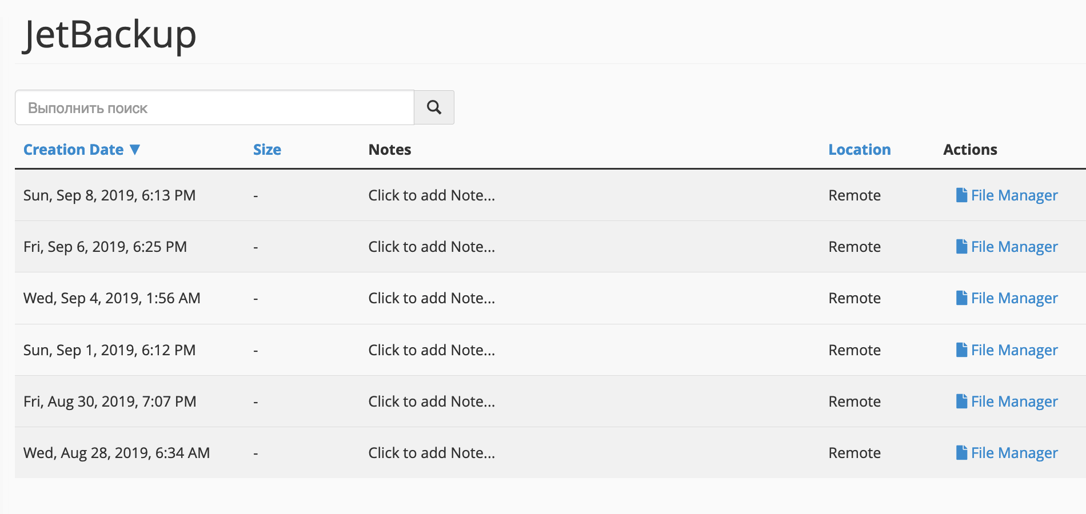Sort backups by Size column
This screenshot has width=1086, height=514.
click(x=267, y=150)
